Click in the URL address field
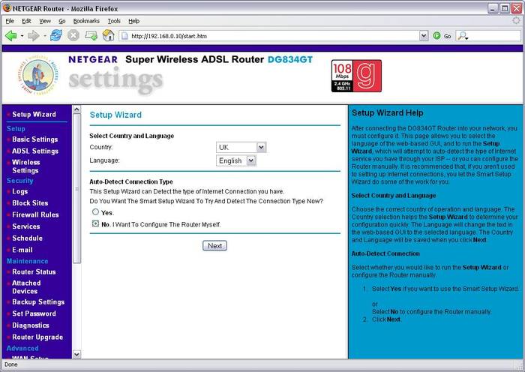525x372 pixels. 270,35
